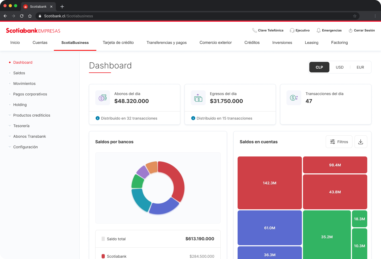The height and width of the screenshot is (259, 381).
Task: Click info icon beside 32 transacciones
Action: pyautogui.click(x=98, y=118)
